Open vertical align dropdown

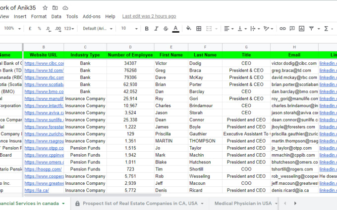tap(242, 29)
